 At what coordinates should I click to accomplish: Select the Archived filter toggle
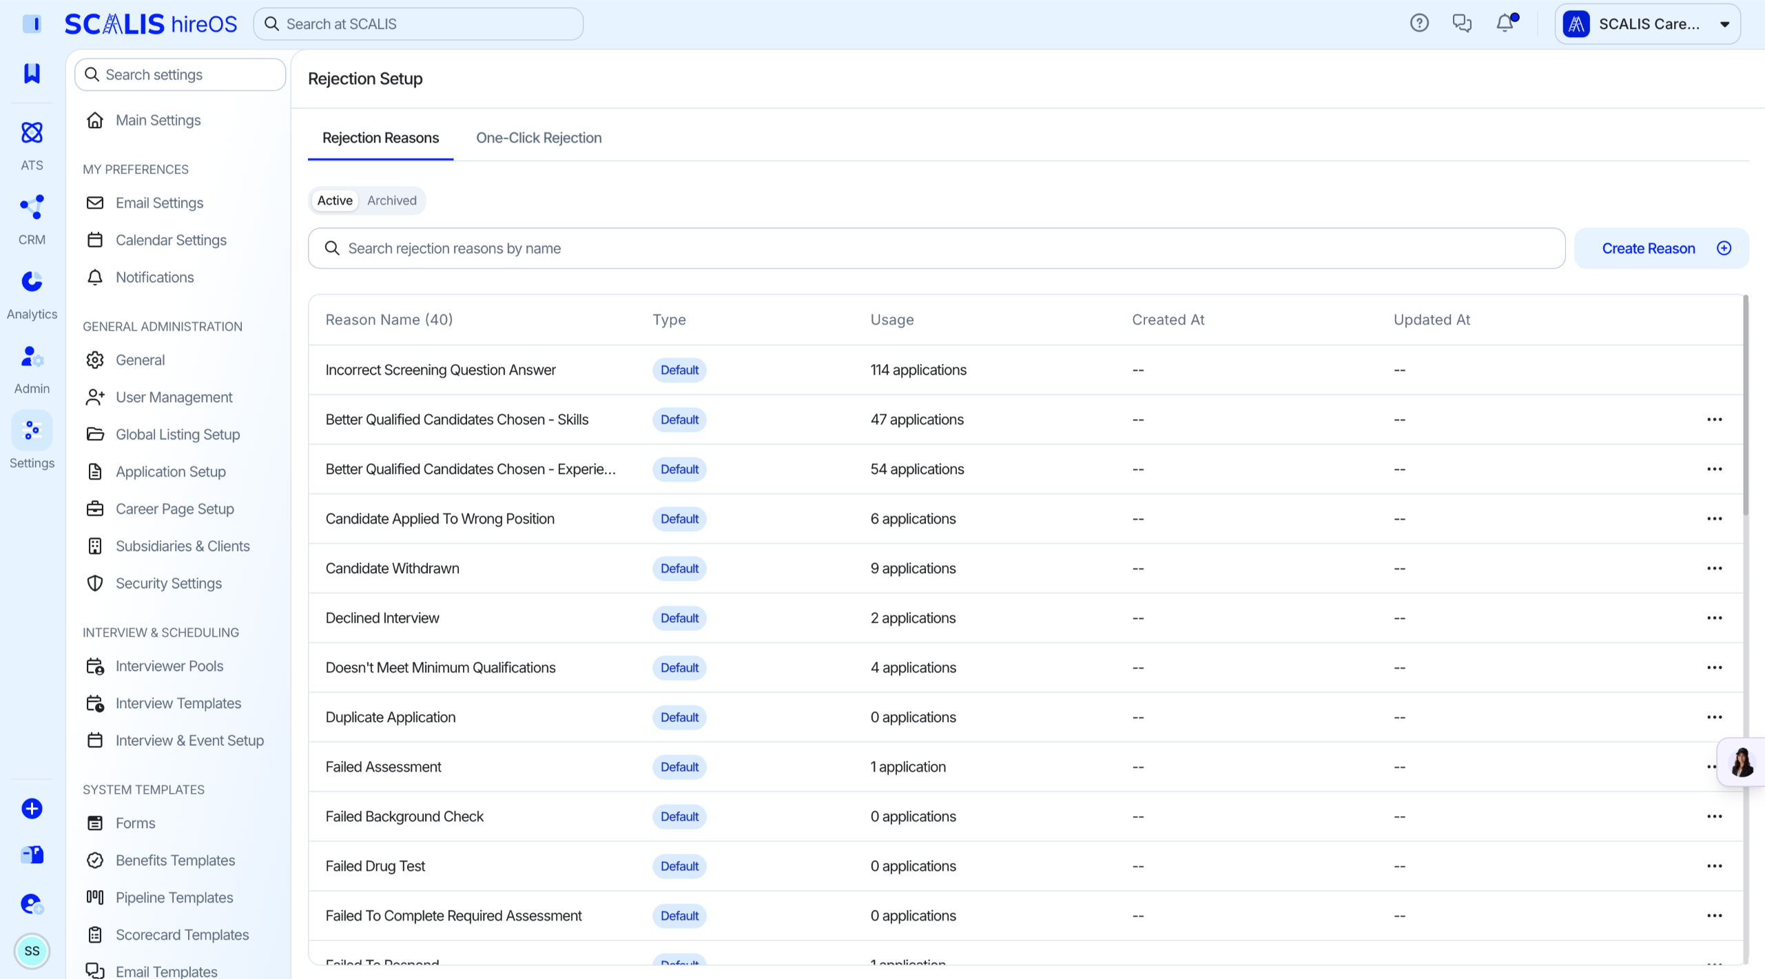(x=391, y=200)
